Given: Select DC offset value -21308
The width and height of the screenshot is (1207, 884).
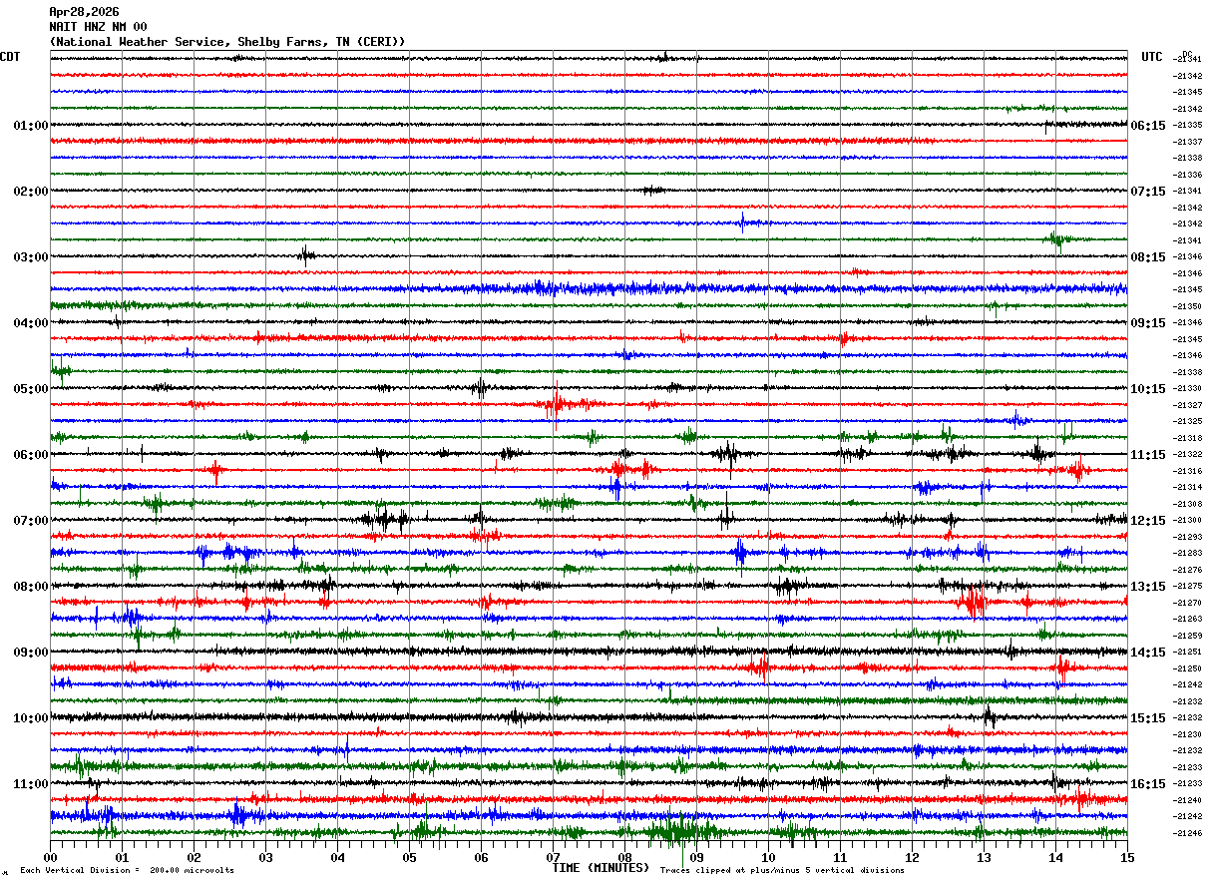Looking at the screenshot, I should [1188, 504].
